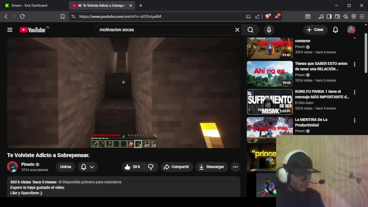Open Brave Shields lion icon
This screenshot has height=207, width=368.
point(267,16)
